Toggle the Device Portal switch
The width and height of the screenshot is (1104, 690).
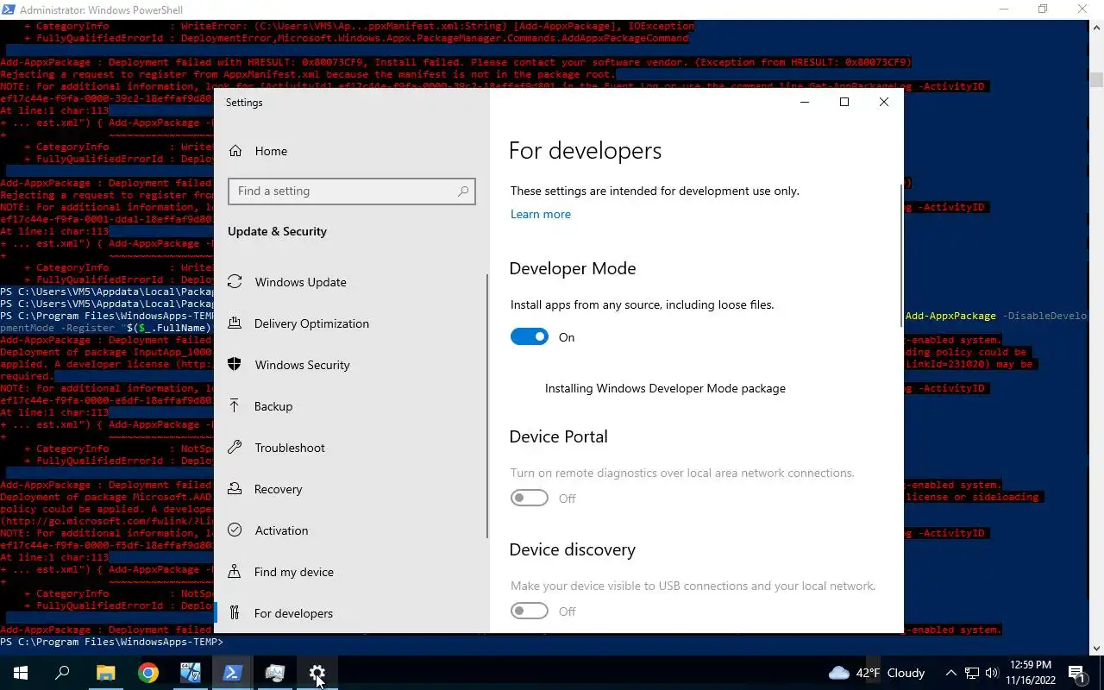pyautogui.click(x=529, y=499)
